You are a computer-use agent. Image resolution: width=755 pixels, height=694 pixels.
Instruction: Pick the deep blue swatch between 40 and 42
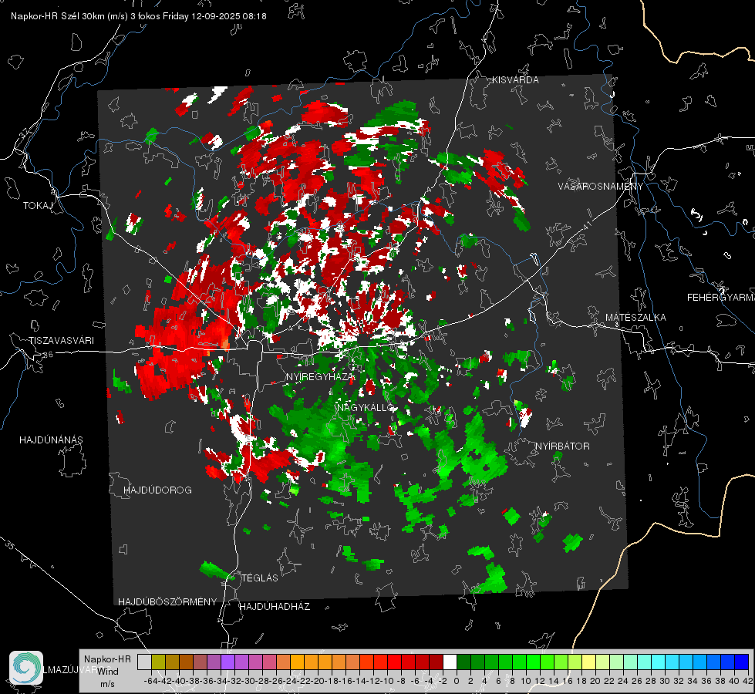pyautogui.click(x=742, y=662)
